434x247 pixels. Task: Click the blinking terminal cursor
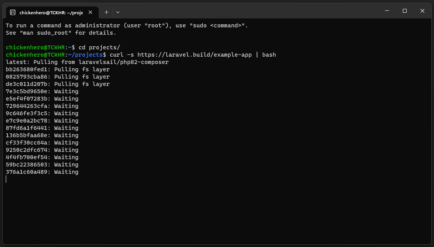[6, 179]
